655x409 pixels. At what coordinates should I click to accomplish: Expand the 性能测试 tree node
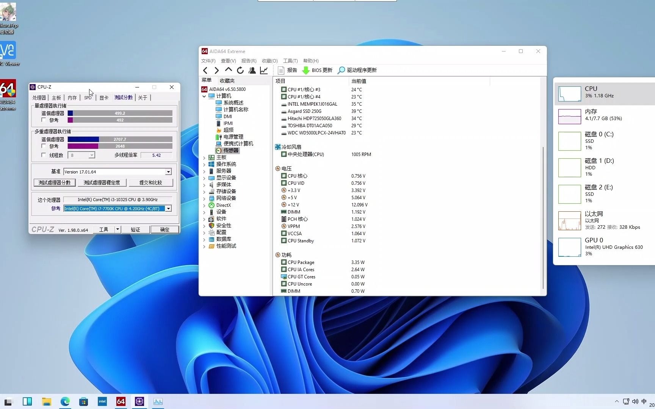204,246
